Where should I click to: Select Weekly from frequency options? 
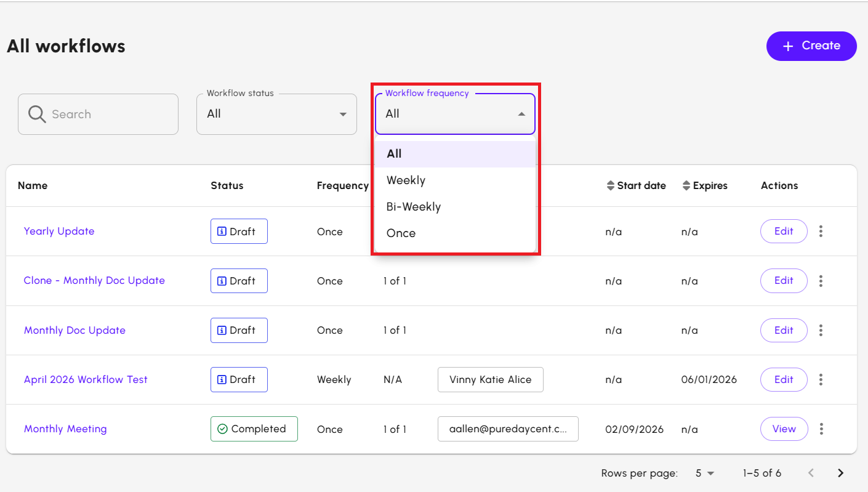[406, 180]
